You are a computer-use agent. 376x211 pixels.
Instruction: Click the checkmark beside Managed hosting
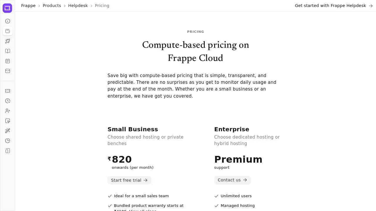pos(216,206)
